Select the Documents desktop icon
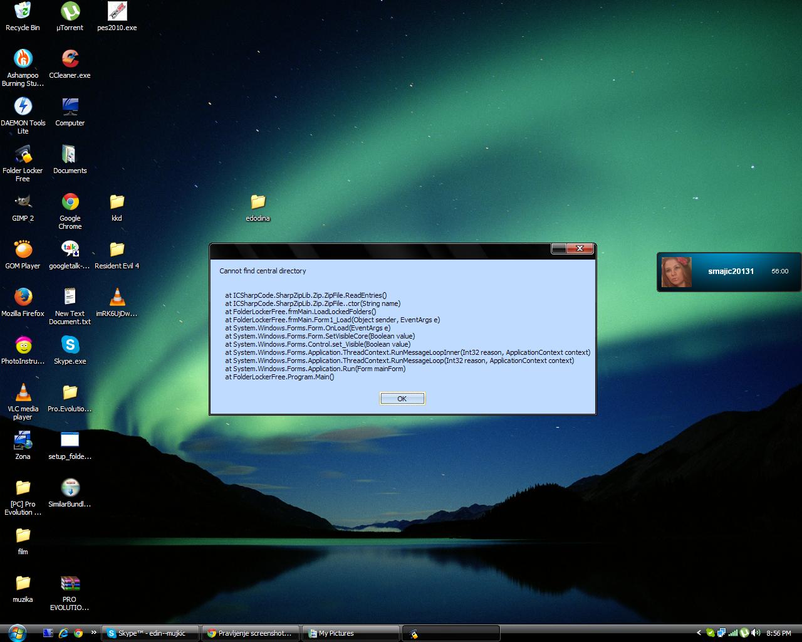The image size is (802, 642). [x=70, y=160]
